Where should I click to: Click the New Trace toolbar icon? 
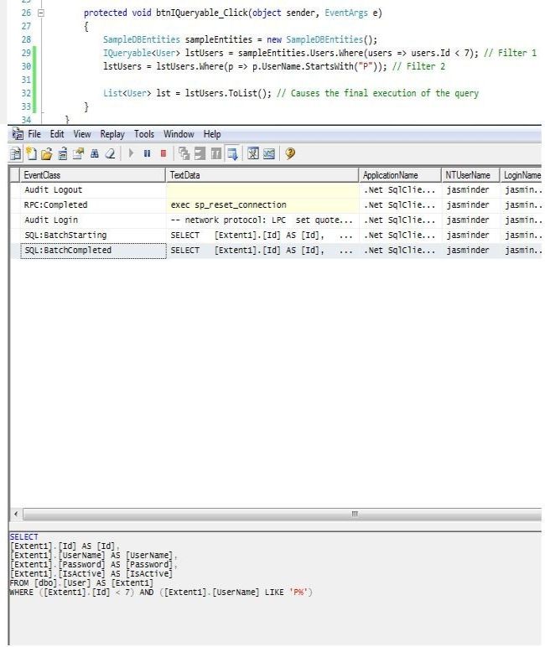point(15,154)
